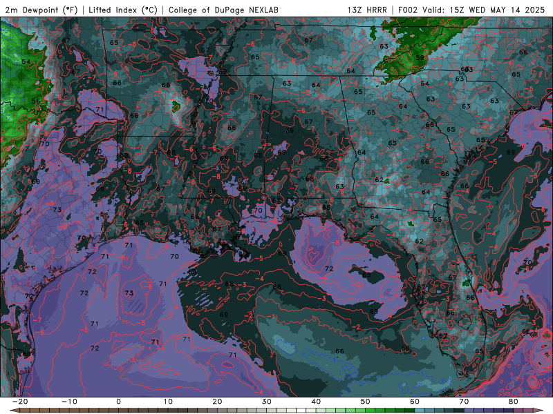This screenshot has width=553, height=414.
Task: Click the 60 tick label on colorbar
Action: [x=415, y=402]
